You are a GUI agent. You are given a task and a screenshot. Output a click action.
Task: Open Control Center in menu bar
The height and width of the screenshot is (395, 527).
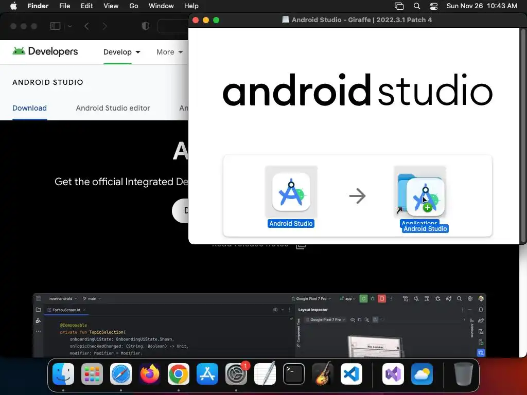pyautogui.click(x=434, y=6)
